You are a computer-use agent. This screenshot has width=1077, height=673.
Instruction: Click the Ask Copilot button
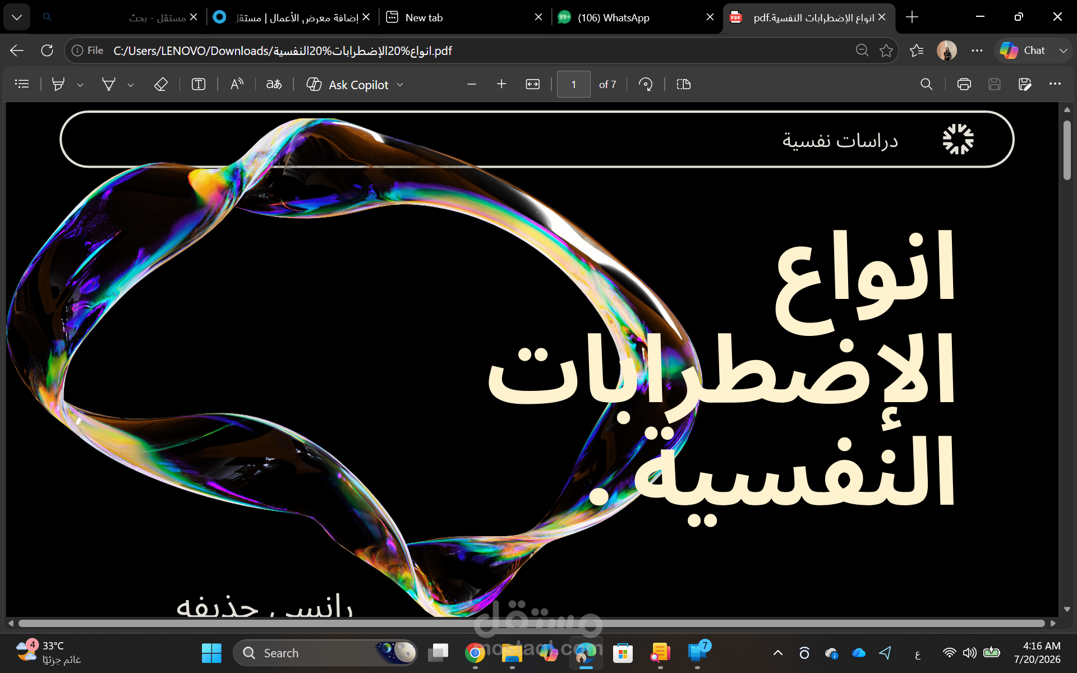click(348, 85)
